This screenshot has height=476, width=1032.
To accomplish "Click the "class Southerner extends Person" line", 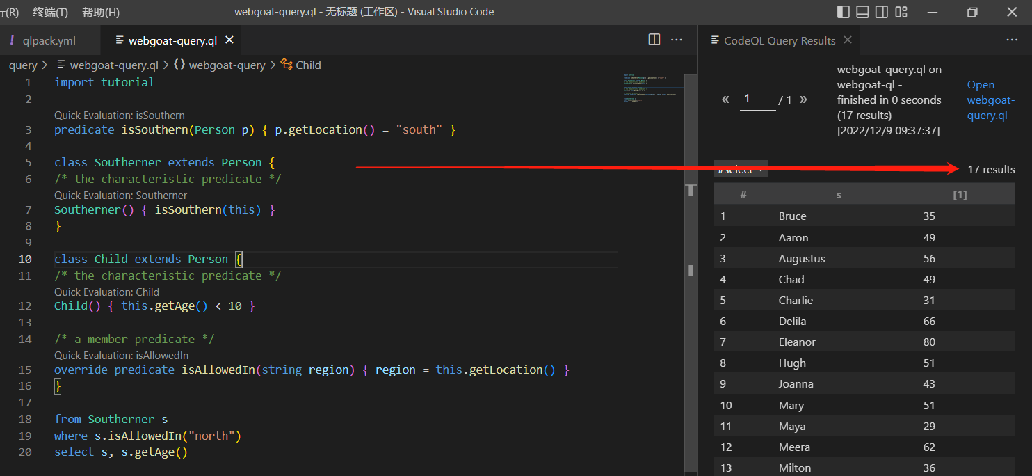I will click(165, 162).
